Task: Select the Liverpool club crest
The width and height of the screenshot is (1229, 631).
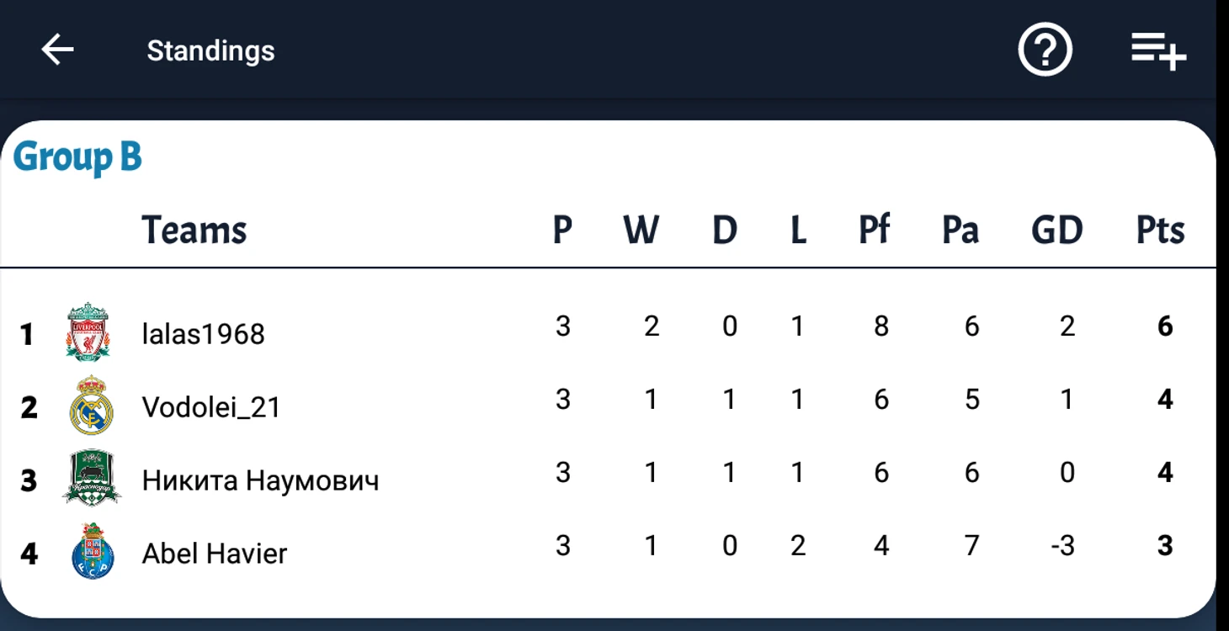Action: (88, 332)
